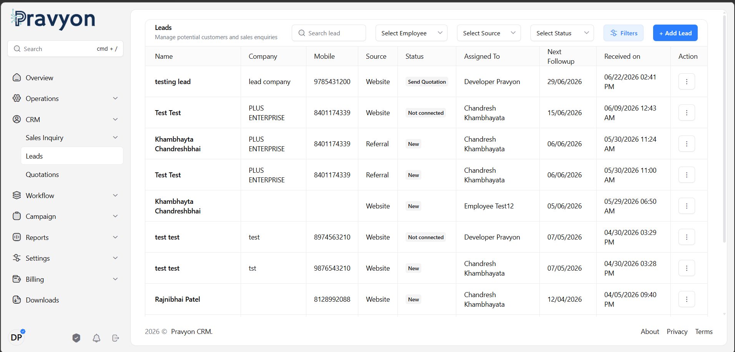Image resolution: width=735 pixels, height=352 pixels.
Task: Click the shield security icon
Action: [76, 338]
